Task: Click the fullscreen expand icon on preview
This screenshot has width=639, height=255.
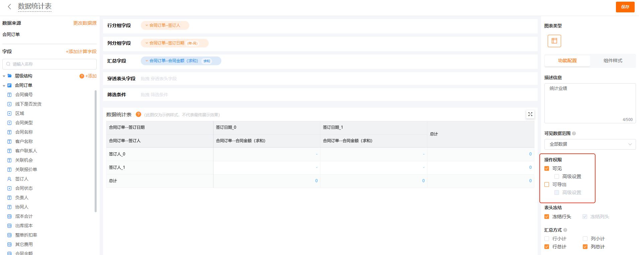Action: click(x=530, y=114)
